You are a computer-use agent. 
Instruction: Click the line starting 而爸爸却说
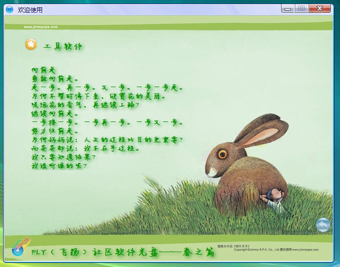click(86, 149)
